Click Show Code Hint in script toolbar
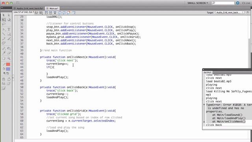The width and height of the screenshot is (252, 142). pyautogui.click(x=37, y=13)
